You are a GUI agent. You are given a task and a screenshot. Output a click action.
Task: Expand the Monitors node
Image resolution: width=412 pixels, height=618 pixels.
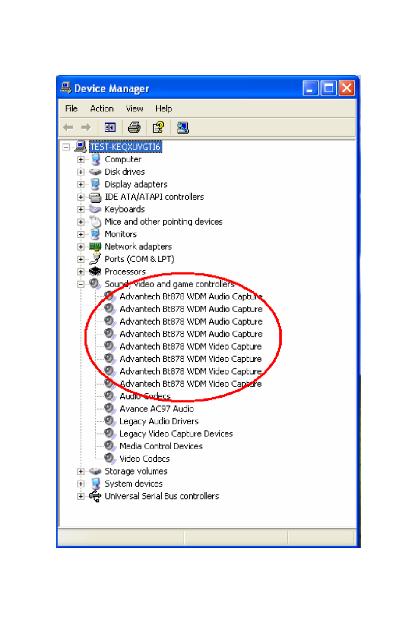(x=81, y=234)
